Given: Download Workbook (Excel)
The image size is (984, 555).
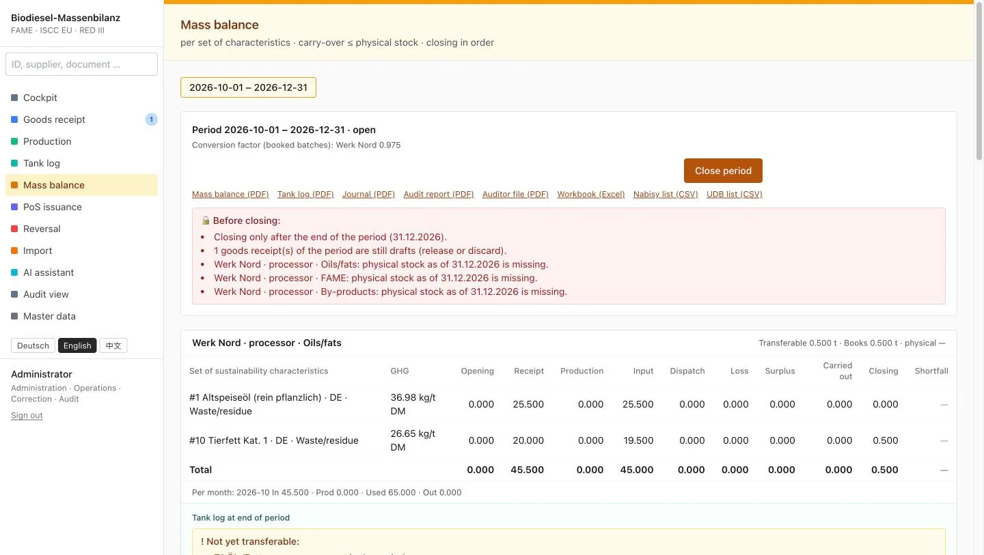Looking at the screenshot, I should coord(591,194).
